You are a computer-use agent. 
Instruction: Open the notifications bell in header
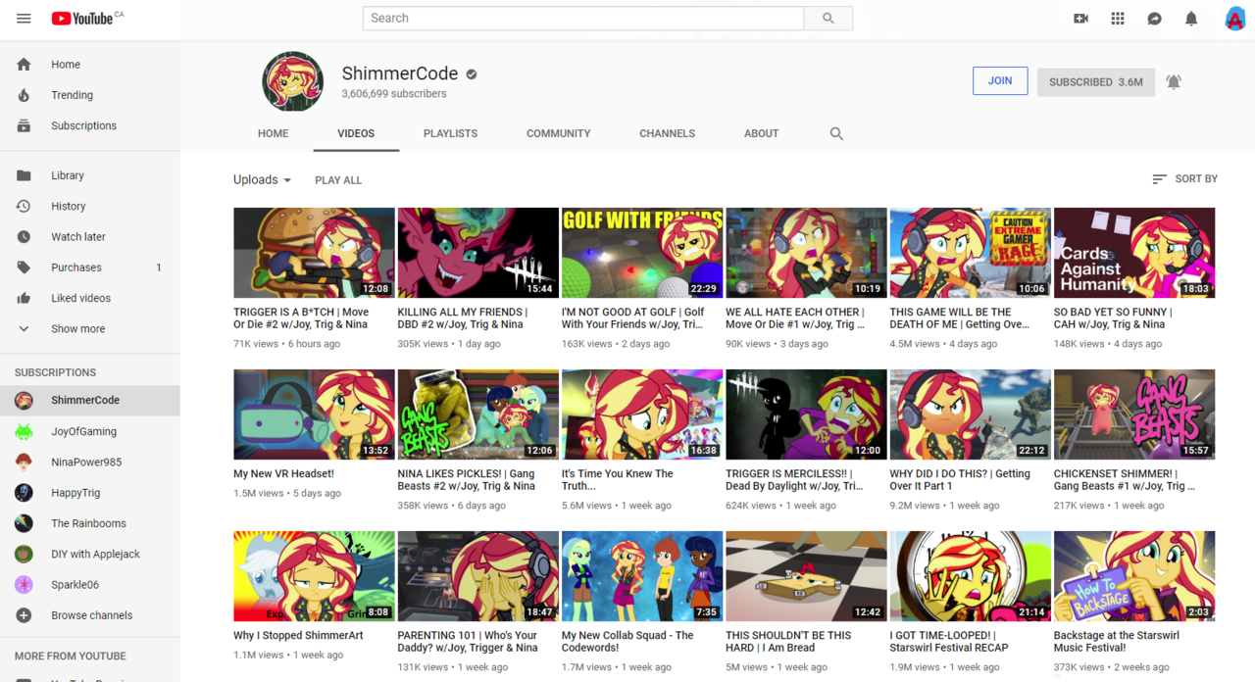1191,19
